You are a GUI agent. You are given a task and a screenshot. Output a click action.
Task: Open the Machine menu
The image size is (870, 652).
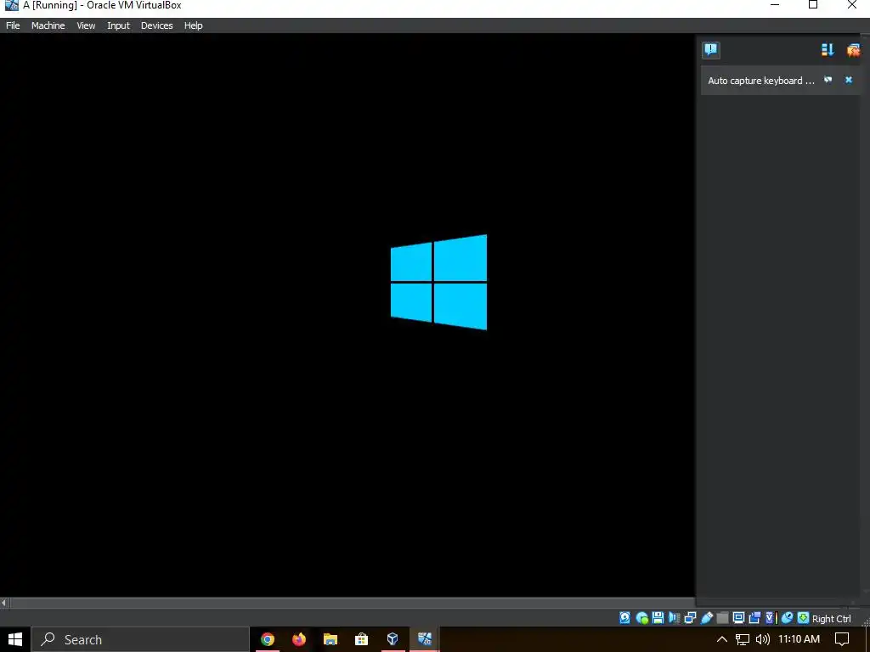[48, 25]
